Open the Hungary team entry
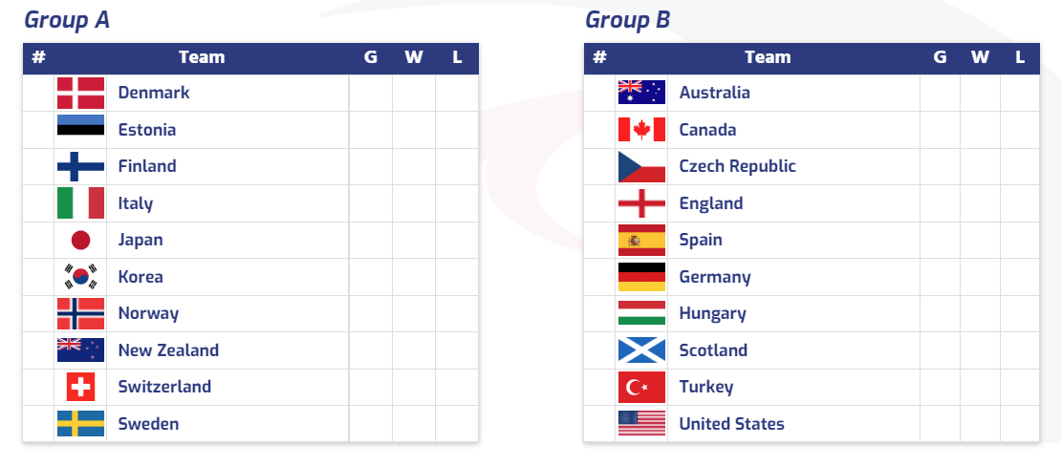This screenshot has height=466, width=1062. click(712, 314)
